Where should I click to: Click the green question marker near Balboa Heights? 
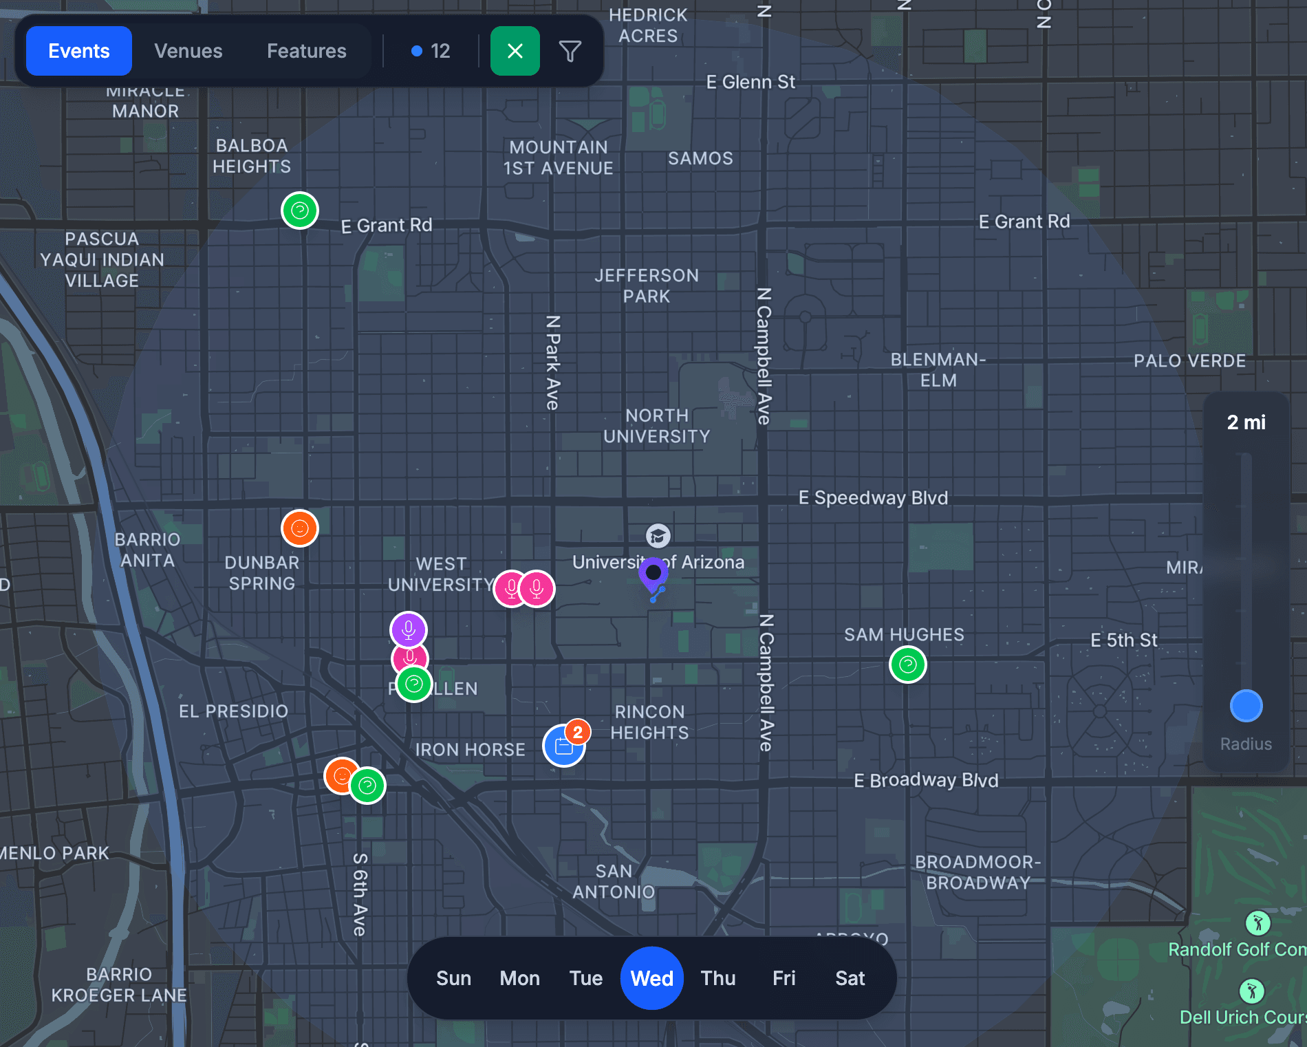pos(299,211)
